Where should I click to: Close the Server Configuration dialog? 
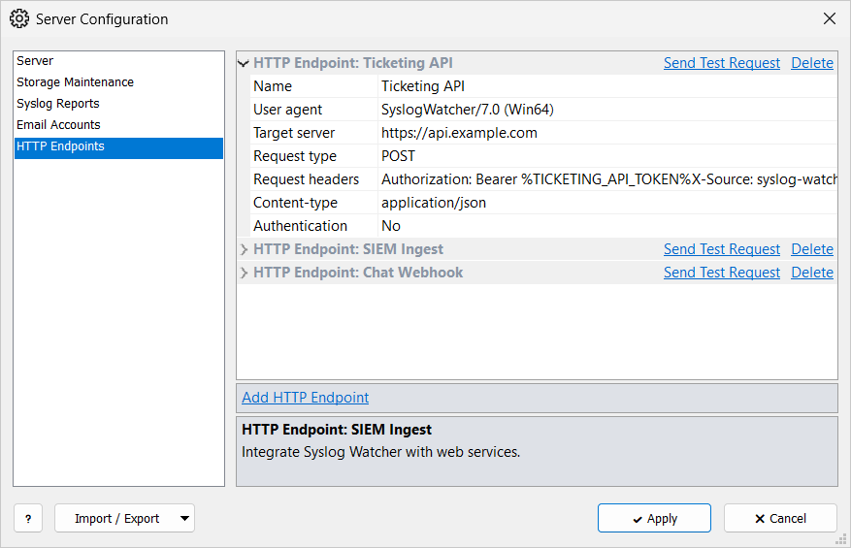830,19
